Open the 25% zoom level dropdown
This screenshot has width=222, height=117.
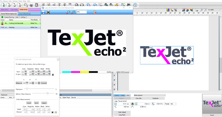pos(81,12)
